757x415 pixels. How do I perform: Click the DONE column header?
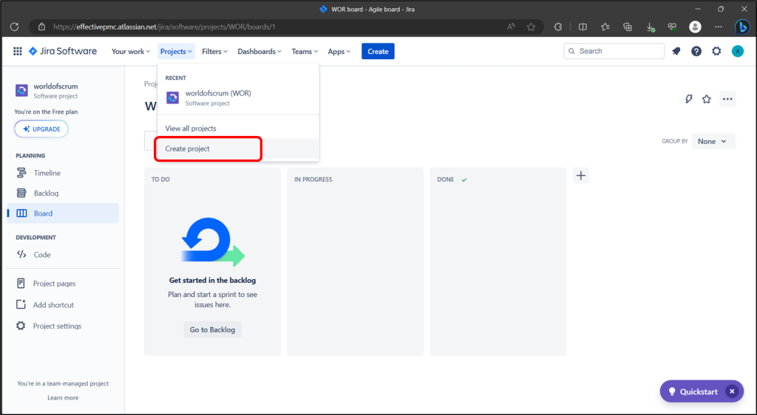click(446, 179)
